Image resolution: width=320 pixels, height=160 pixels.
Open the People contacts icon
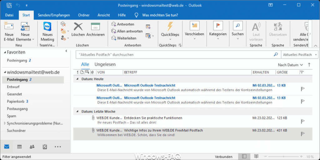tap(32, 147)
